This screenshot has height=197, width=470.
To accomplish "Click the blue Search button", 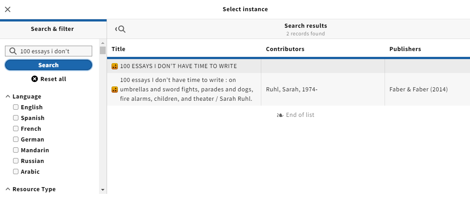I will click(49, 65).
